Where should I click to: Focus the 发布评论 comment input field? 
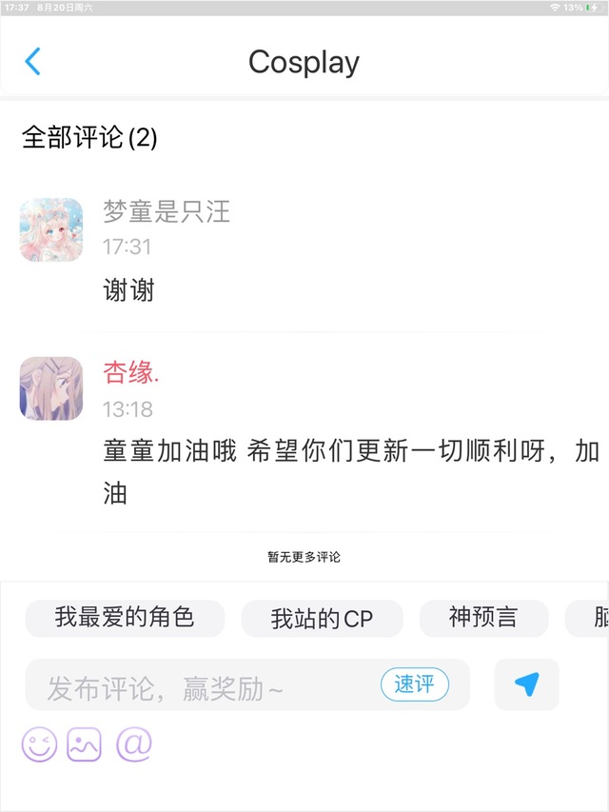(x=247, y=684)
